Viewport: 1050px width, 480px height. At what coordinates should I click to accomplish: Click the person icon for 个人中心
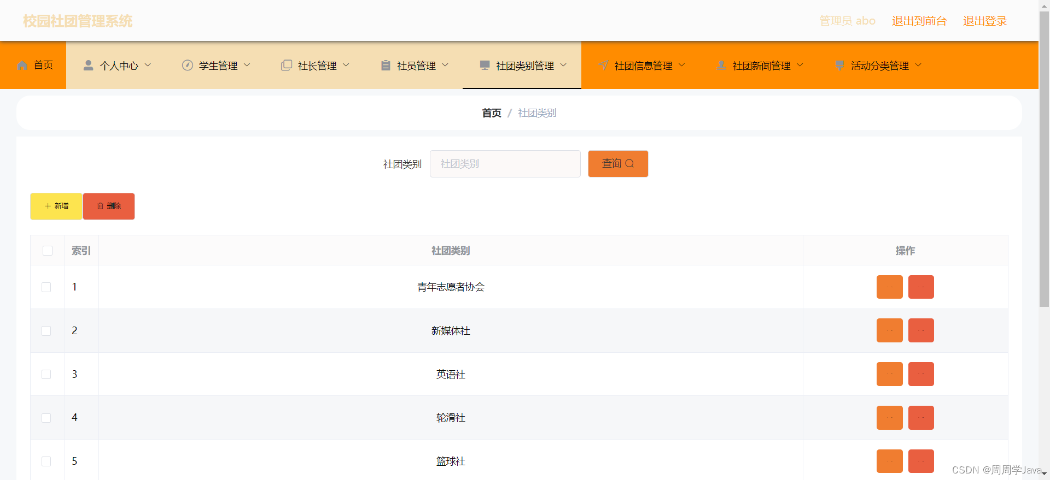pyautogui.click(x=88, y=66)
